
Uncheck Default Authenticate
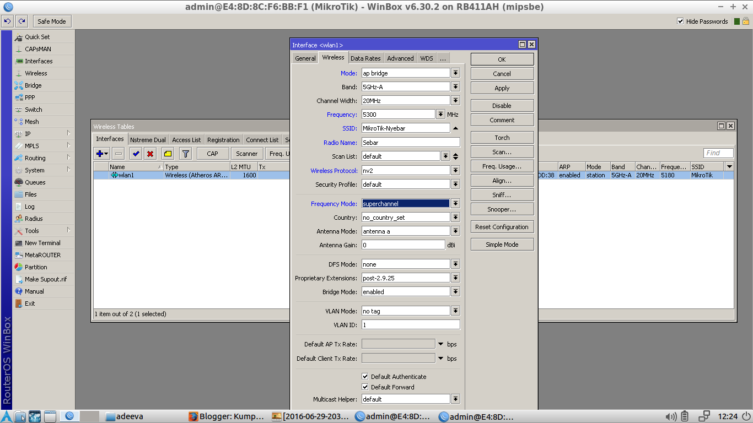[365, 377]
